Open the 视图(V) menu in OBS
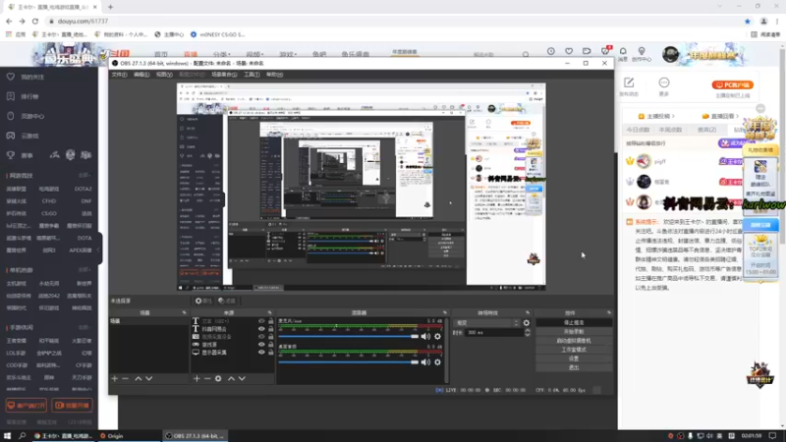Screen dimensions: 786x442 [164, 75]
